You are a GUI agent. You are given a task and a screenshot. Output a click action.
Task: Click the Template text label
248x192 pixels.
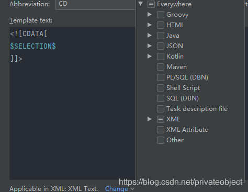pos(31,20)
